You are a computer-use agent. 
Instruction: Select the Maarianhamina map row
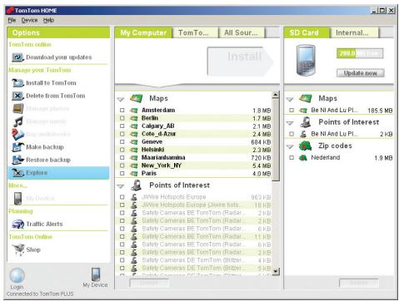(x=195, y=158)
